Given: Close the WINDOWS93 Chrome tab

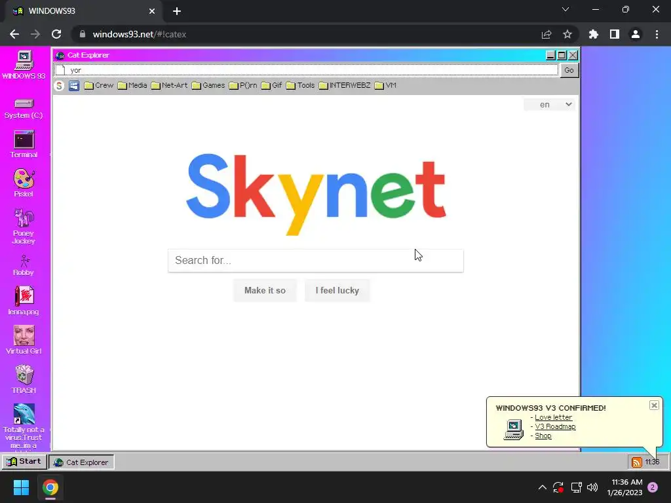Looking at the screenshot, I should pos(152,11).
